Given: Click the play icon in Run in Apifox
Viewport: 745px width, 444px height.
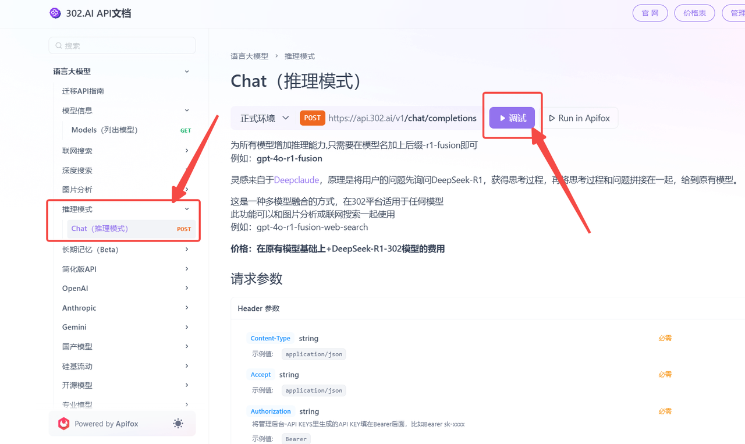Looking at the screenshot, I should pos(552,118).
